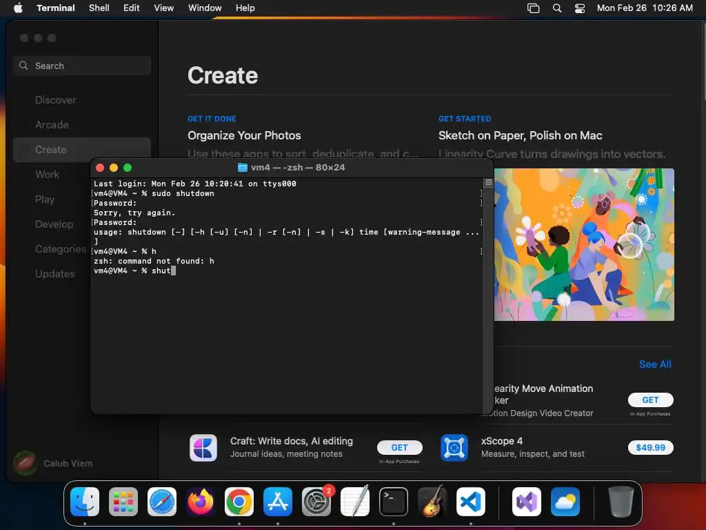Click the App Store Search field
Image resolution: width=706 pixels, height=530 pixels.
(82, 66)
